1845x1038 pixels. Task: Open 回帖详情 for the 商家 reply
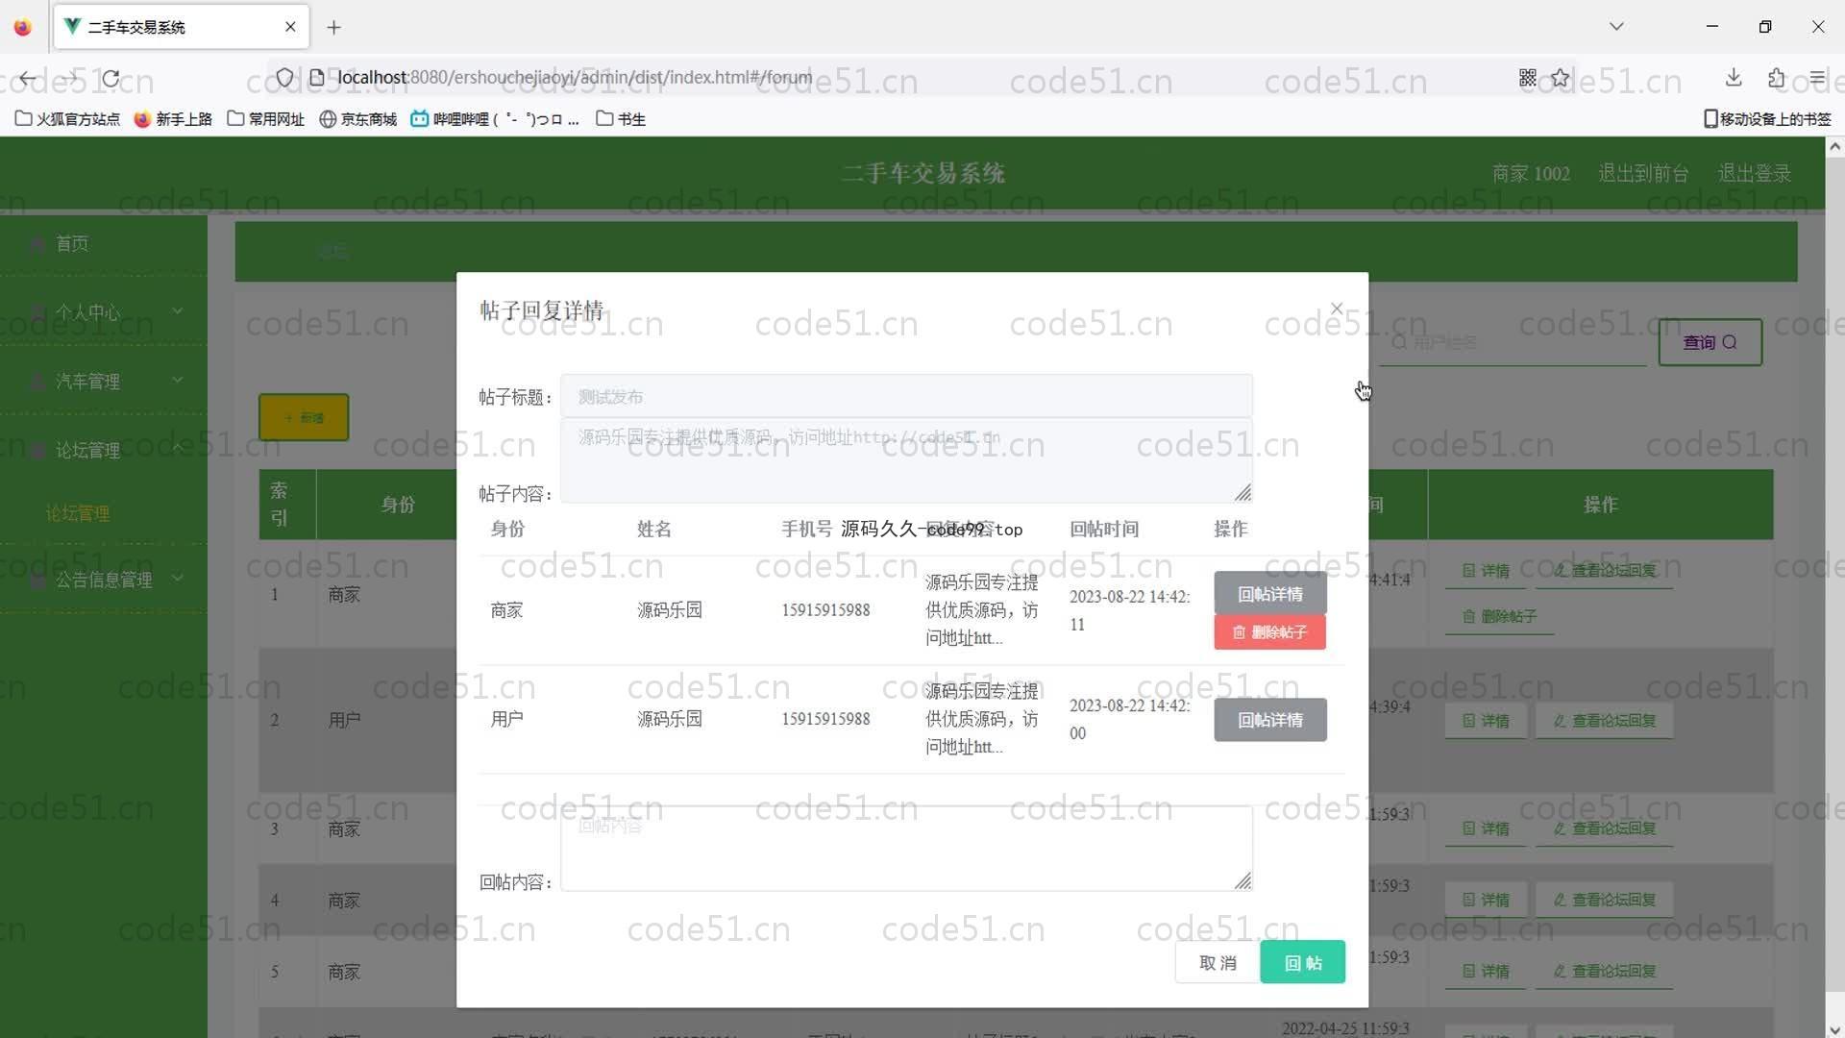(x=1269, y=594)
